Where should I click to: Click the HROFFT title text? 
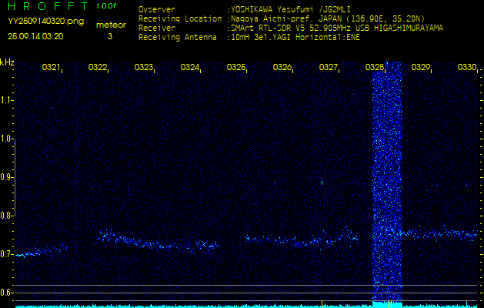pos(45,7)
